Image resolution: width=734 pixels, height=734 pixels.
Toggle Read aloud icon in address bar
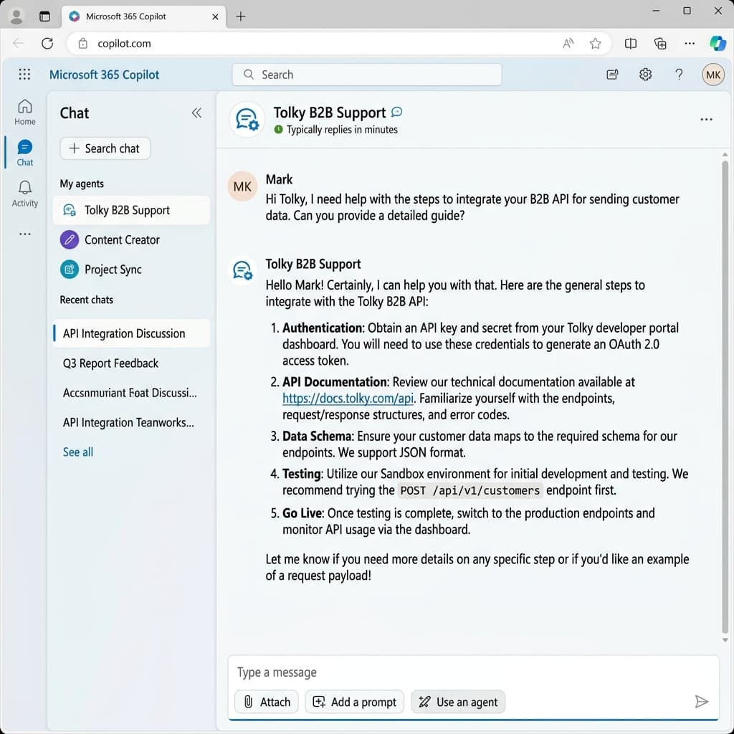(x=568, y=44)
